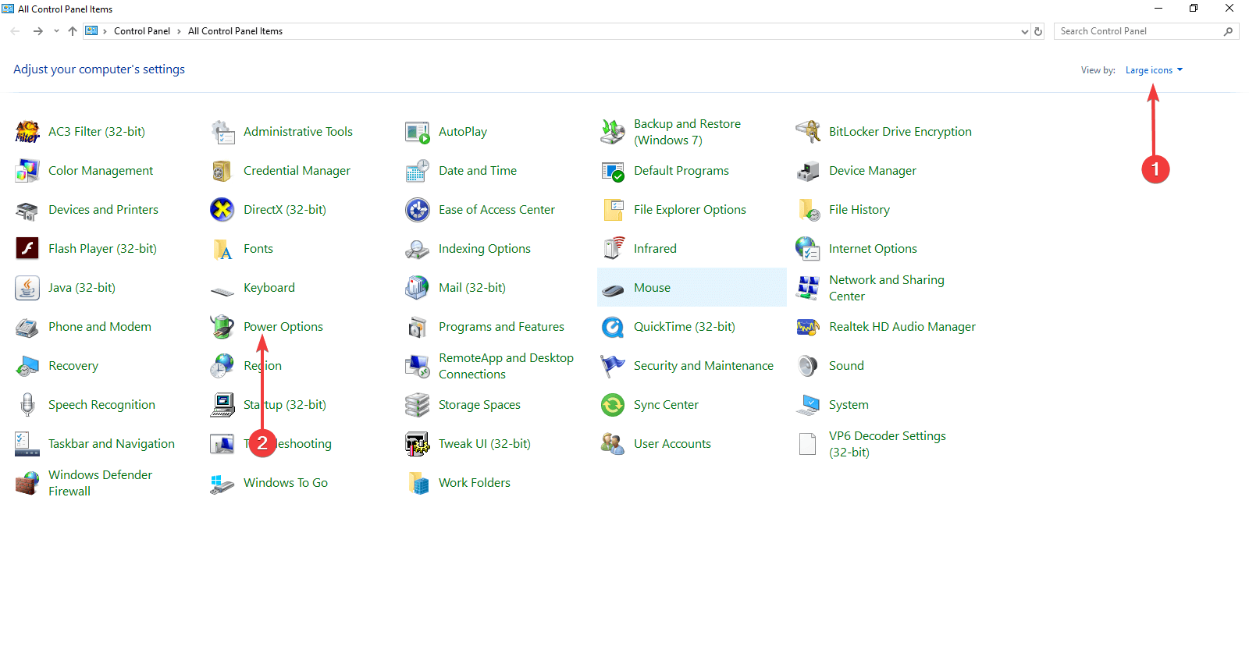Click the forward navigation arrow
Screen dimensions: 1249x671
37,31
